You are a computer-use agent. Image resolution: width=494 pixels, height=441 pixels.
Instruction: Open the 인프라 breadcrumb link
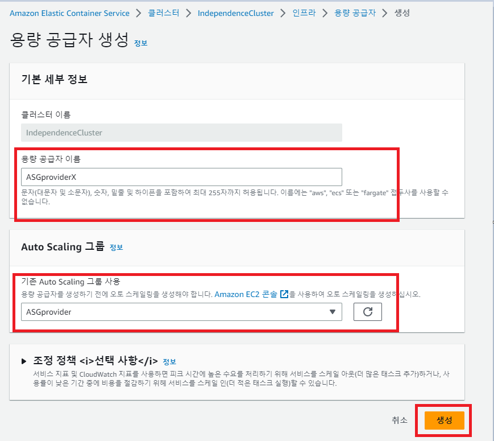304,13
